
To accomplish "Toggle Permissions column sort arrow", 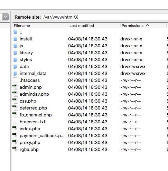I will (x=148, y=25).
